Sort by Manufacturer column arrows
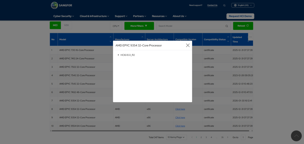 tap(142, 37)
